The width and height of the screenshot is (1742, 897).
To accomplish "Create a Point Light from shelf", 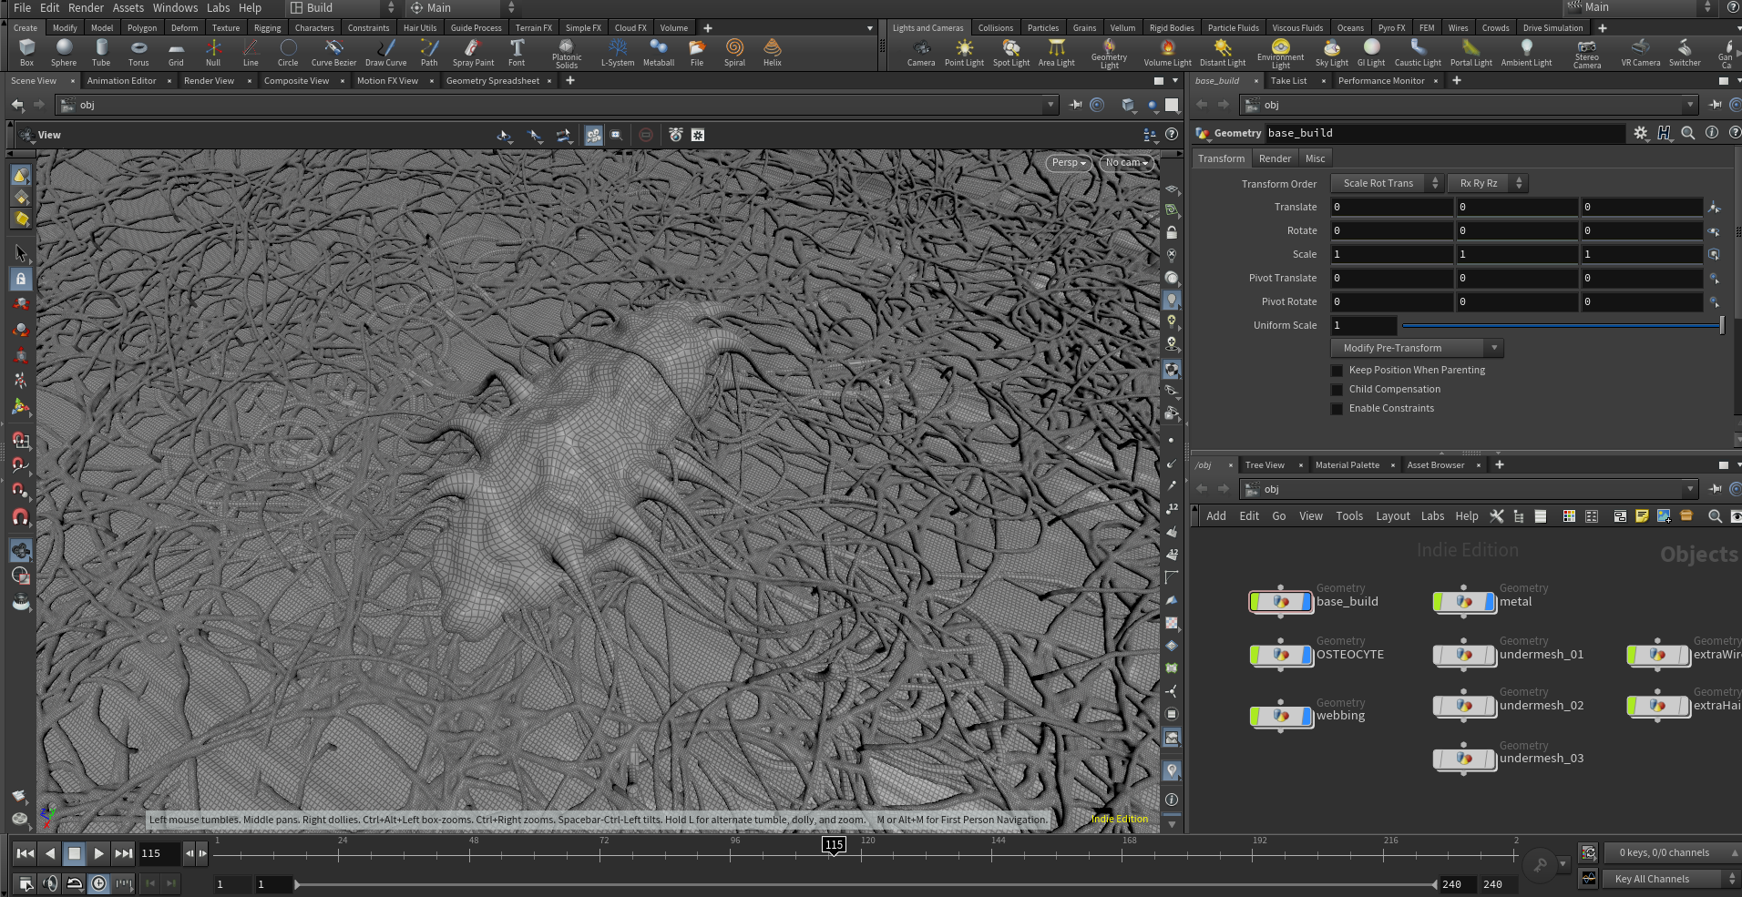I will (x=964, y=52).
